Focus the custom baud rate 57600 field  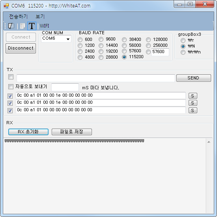click(x=160, y=52)
